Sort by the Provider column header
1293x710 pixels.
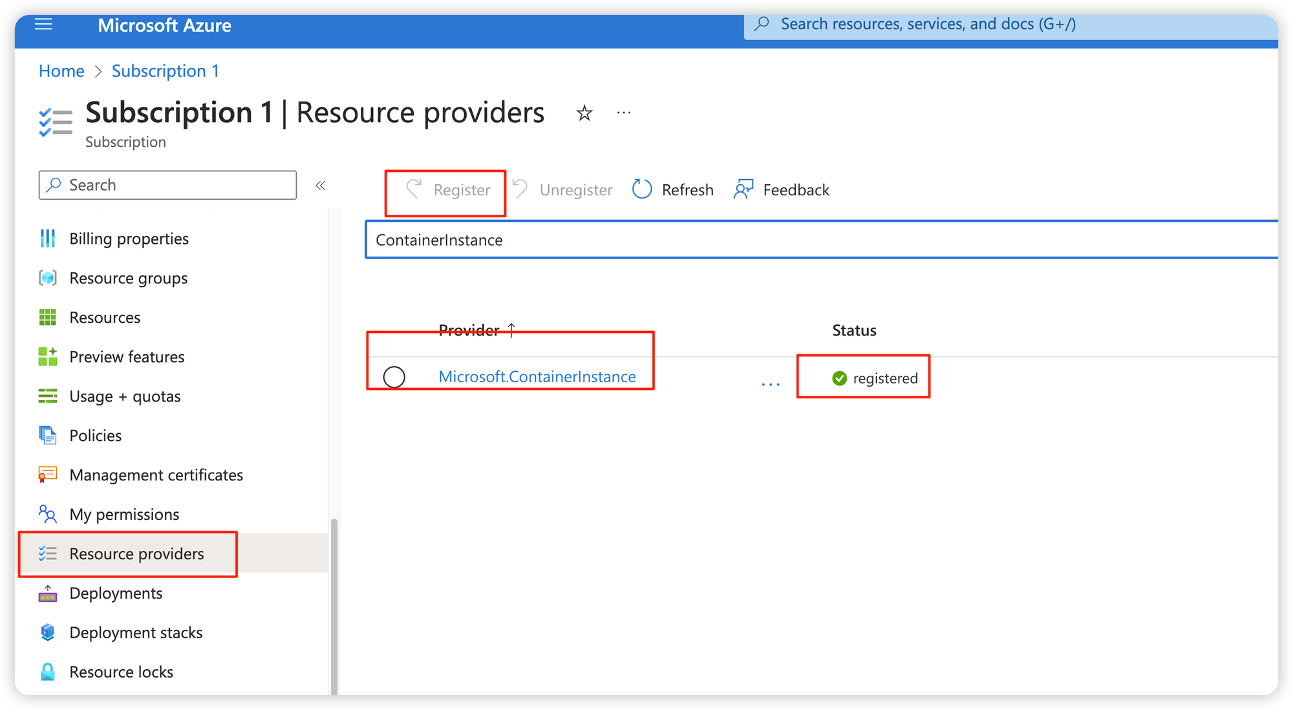coord(477,330)
